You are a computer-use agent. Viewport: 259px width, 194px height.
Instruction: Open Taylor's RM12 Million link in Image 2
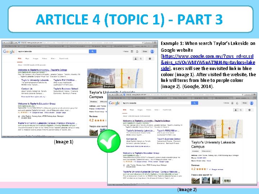tap(168, 130)
